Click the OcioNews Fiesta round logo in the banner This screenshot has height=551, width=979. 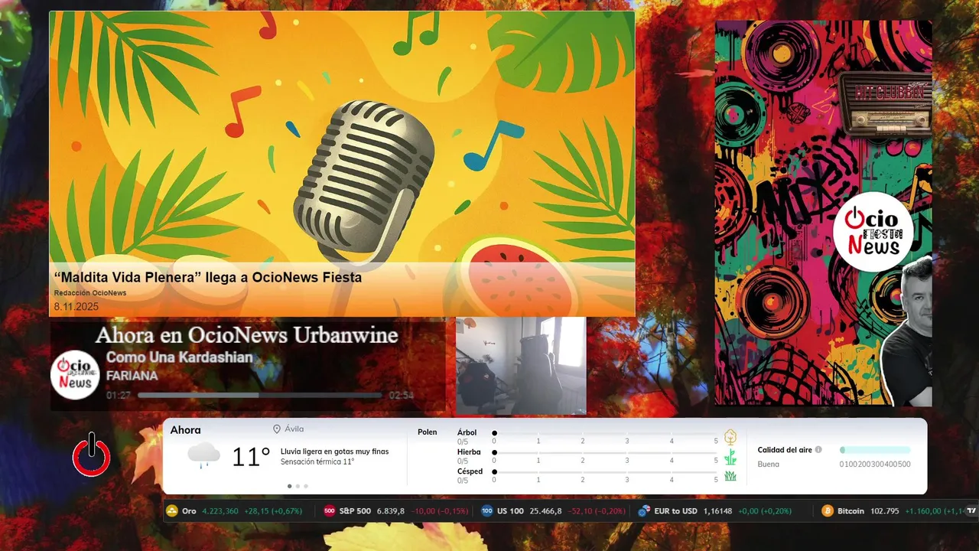pyautogui.click(x=873, y=232)
